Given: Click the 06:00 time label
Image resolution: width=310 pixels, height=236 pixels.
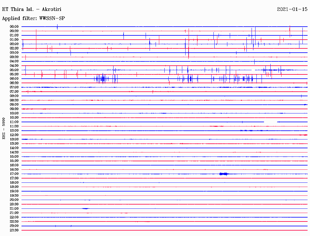Looking at the screenshot, I should click(14, 79).
